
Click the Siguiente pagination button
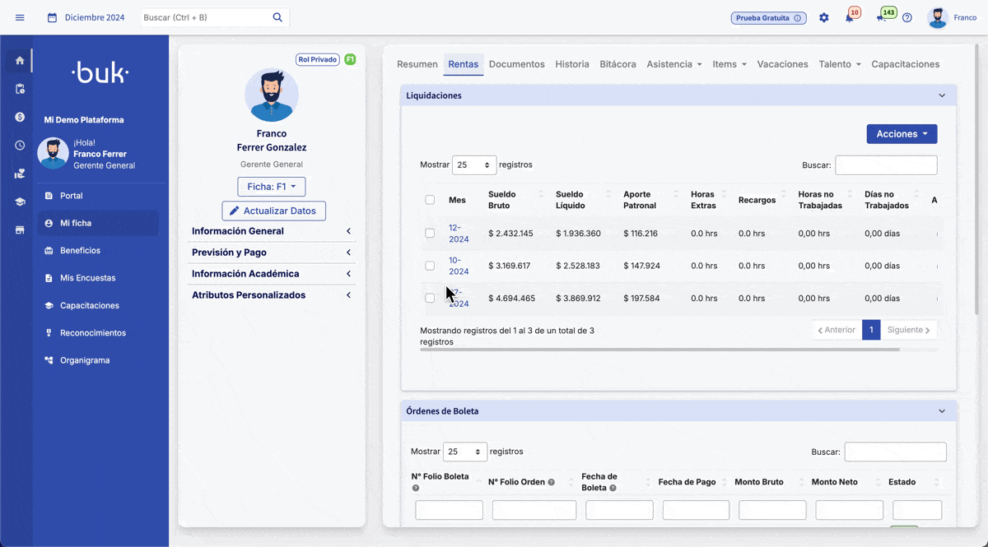[x=909, y=330]
